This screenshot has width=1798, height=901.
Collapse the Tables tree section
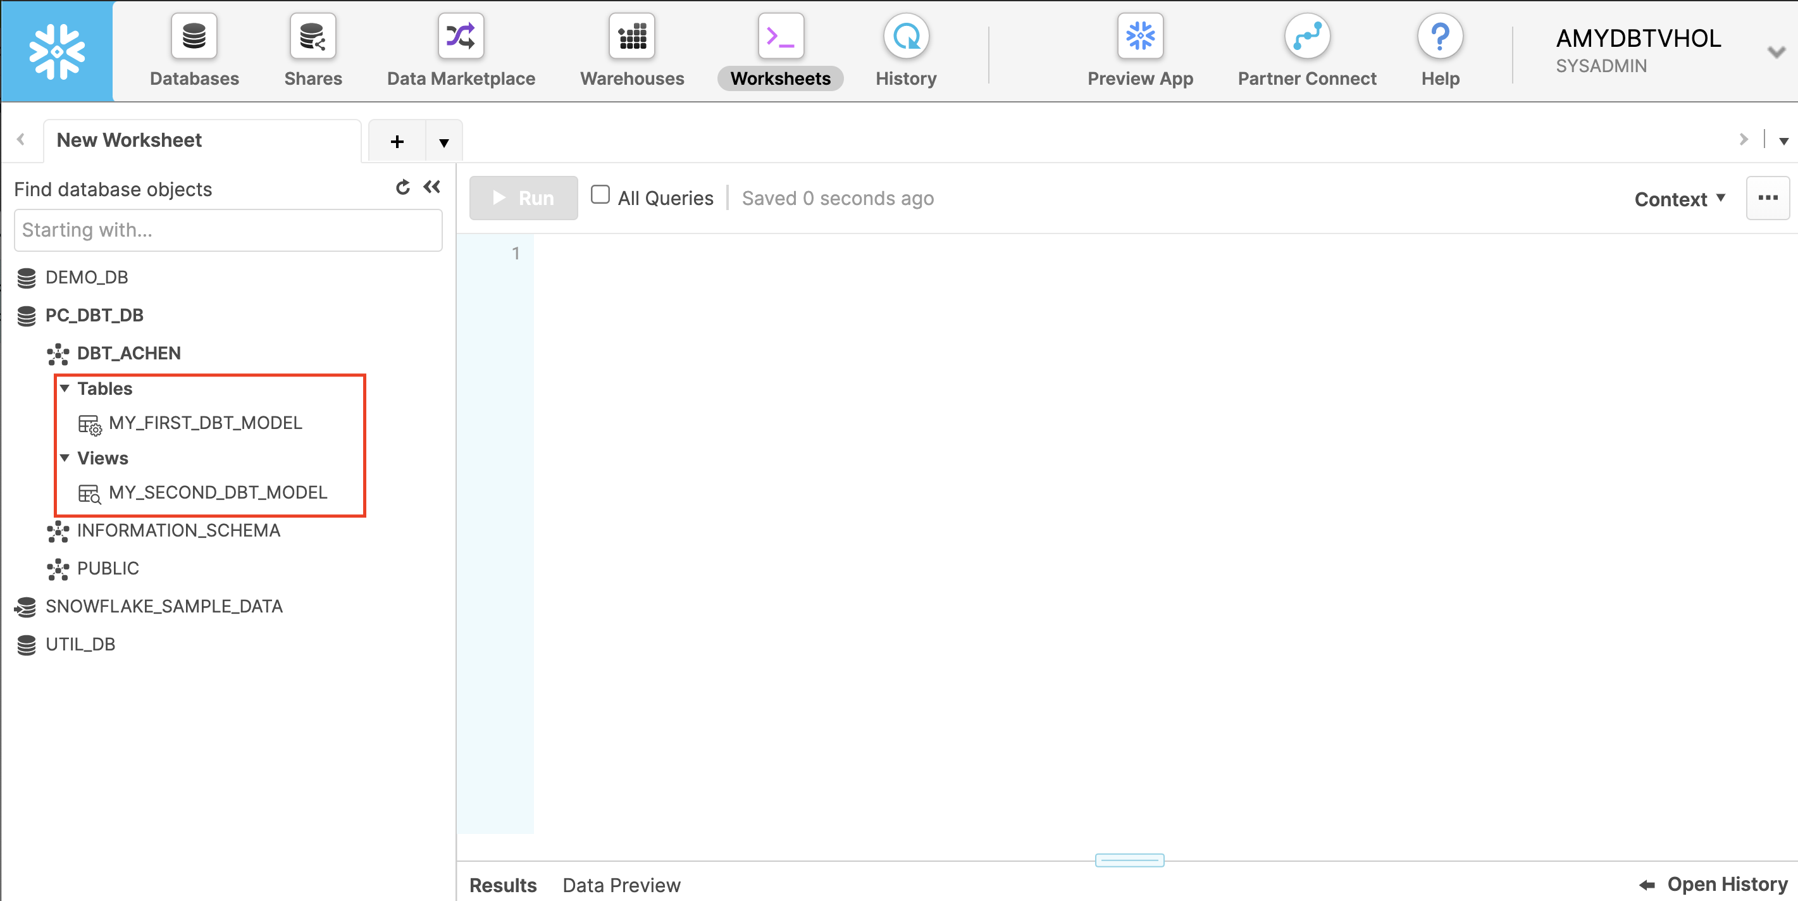click(x=65, y=388)
